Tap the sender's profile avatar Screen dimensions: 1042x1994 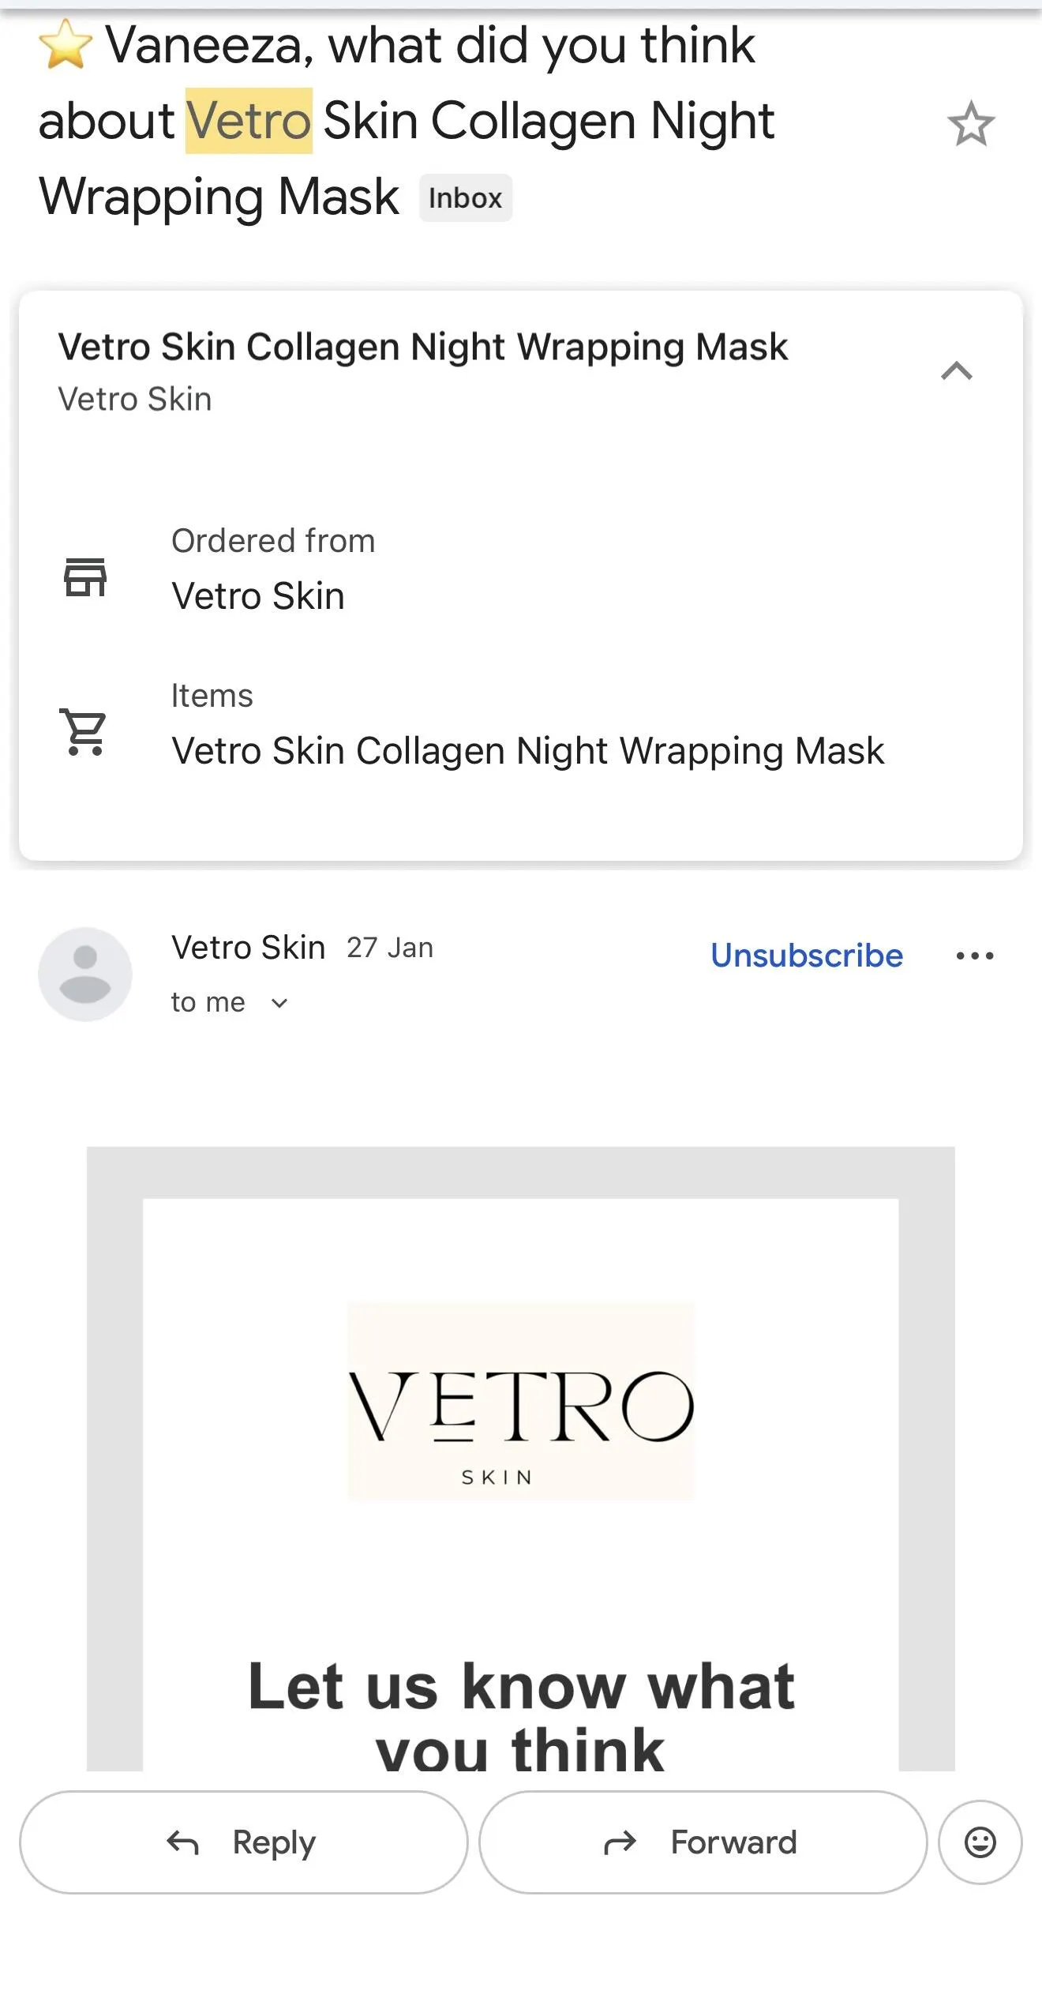tap(85, 974)
